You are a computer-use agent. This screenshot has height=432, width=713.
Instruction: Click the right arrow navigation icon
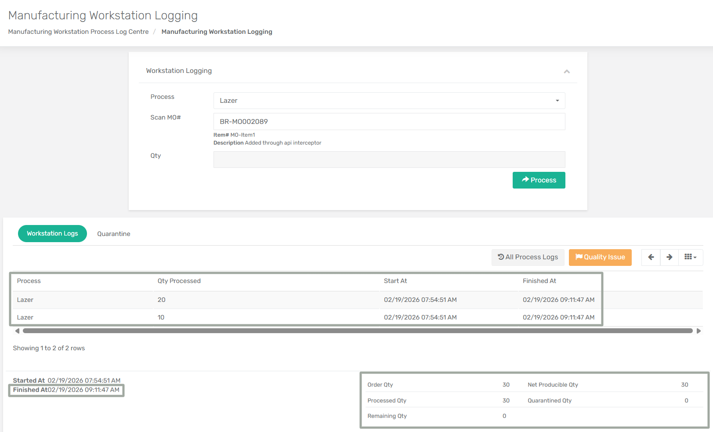(x=669, y=257)
